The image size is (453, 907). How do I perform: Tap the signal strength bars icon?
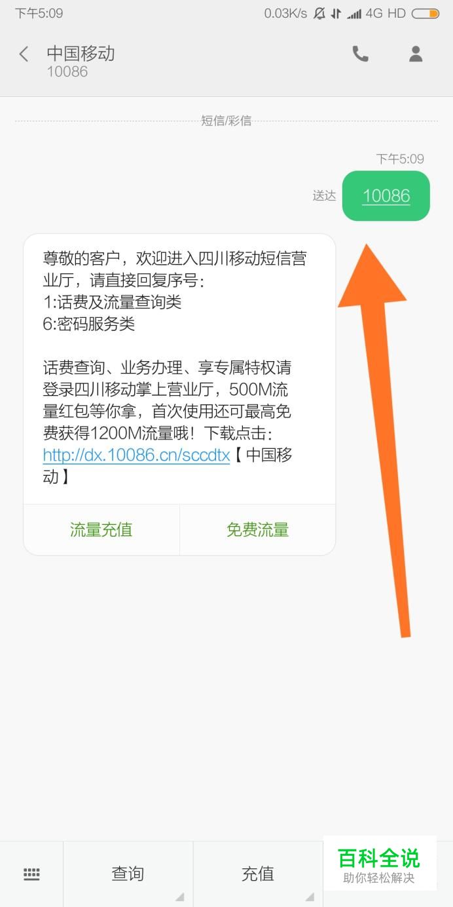(x=354, y=13)
